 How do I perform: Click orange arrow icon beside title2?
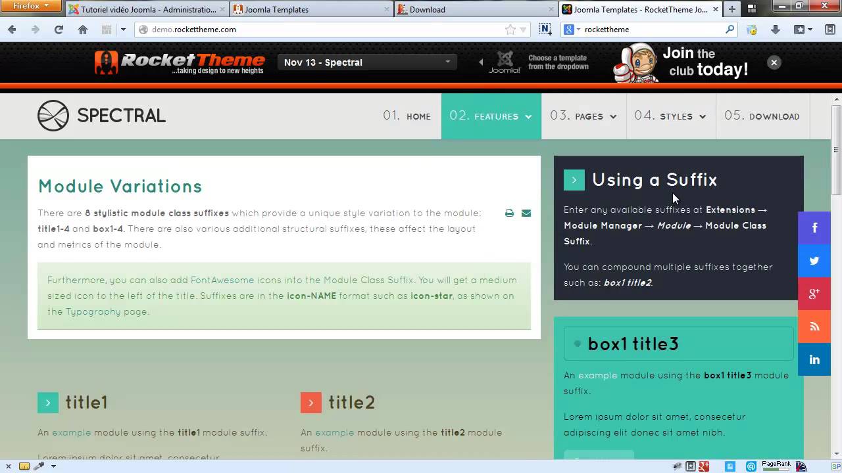pyautogui.click(x=311, y=403)
